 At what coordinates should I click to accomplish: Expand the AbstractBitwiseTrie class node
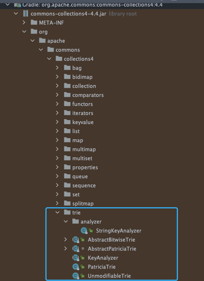point(65,239)
